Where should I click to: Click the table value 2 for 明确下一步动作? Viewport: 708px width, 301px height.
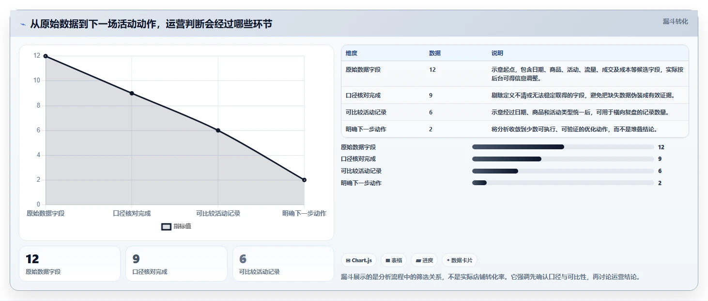pyautogui.click(x=431, y=129)
